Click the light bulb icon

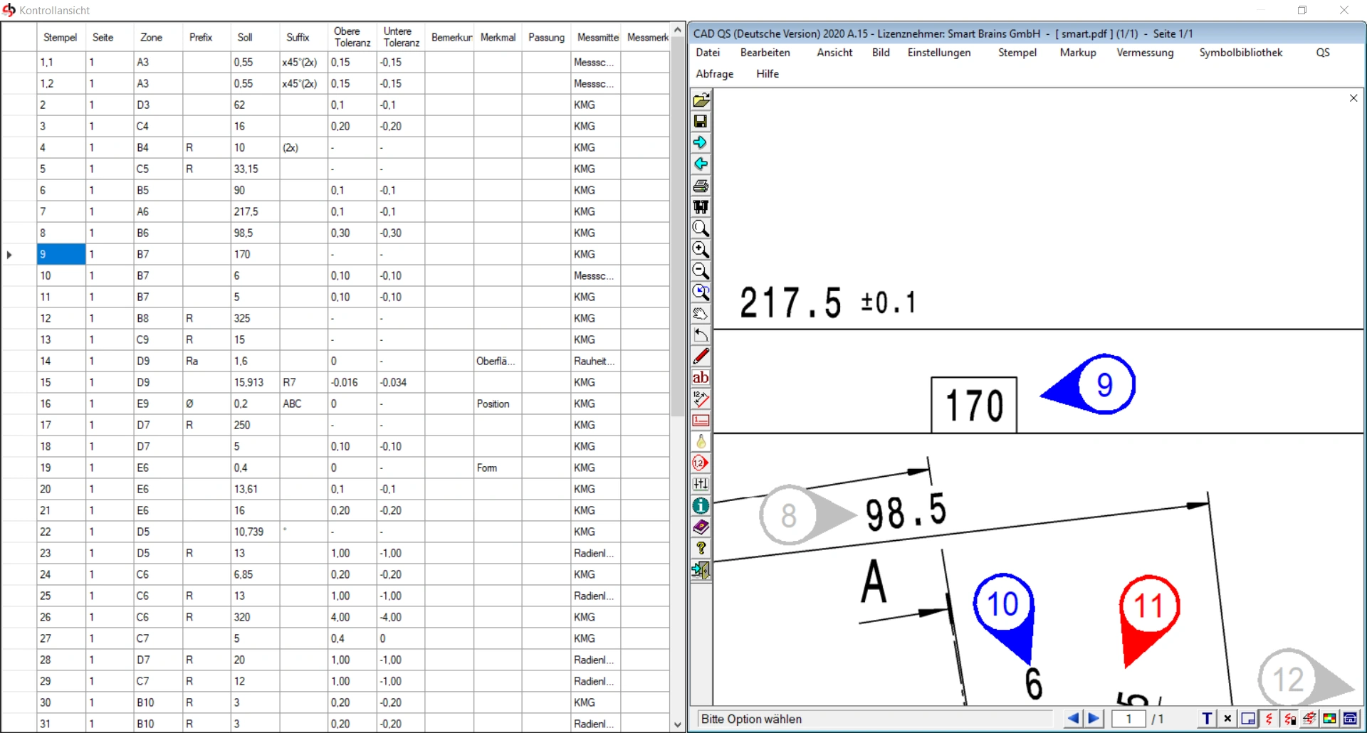[701, 442]
